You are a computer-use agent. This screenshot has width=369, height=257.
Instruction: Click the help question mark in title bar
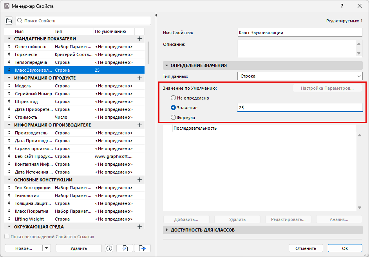pyautogui.click(x=342, y=6)
